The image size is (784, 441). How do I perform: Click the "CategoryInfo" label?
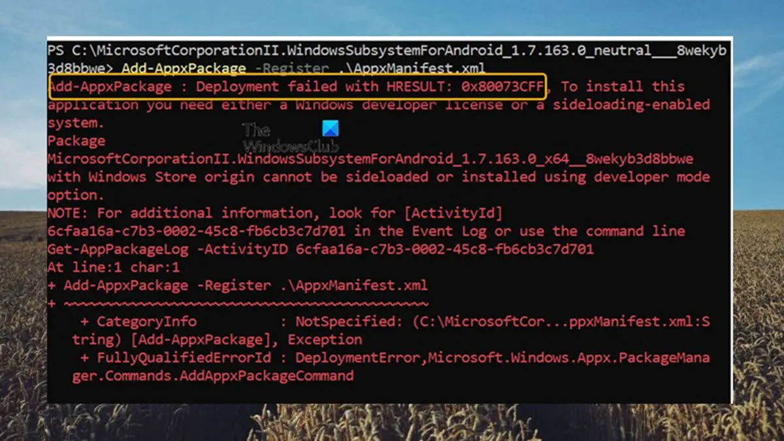click(146, 321)
